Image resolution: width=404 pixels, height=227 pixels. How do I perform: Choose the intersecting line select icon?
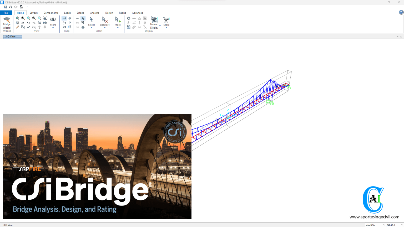click(83, 23)
